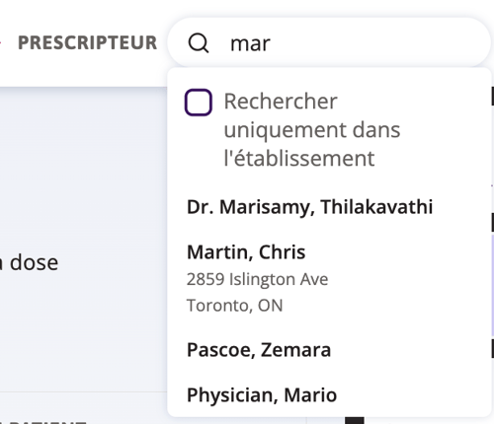
Task: Click the dark bar beside the checkbox row
Action: coord(492,96)
